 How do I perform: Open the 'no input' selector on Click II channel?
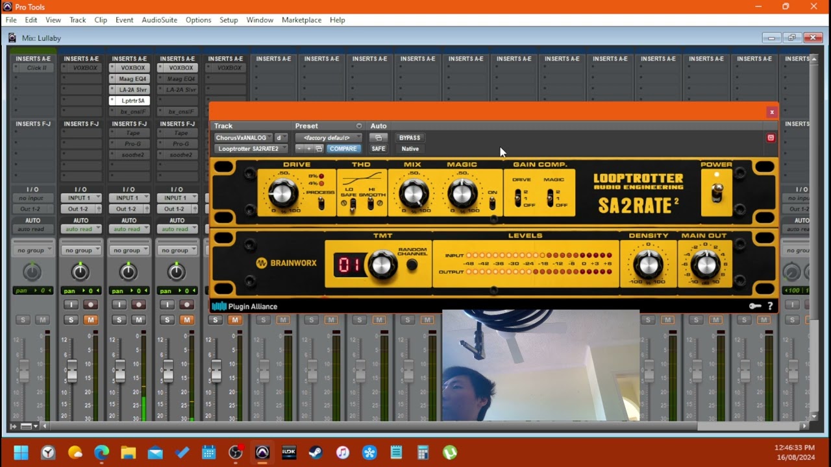(x=33, y=198)
